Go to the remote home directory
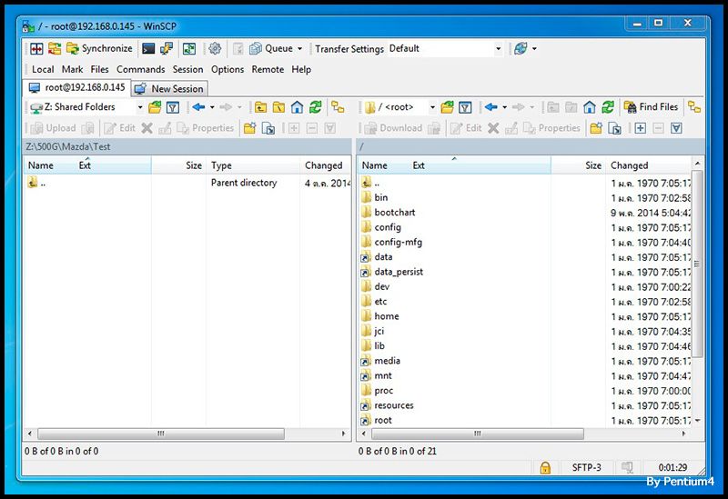This screenshot has width=728, height=499. pyautogui.click(x=589, y=107)
